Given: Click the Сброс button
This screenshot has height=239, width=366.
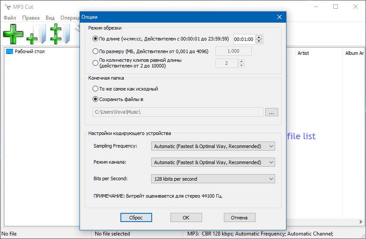Looking at the screenshot, I should point(136,218).
